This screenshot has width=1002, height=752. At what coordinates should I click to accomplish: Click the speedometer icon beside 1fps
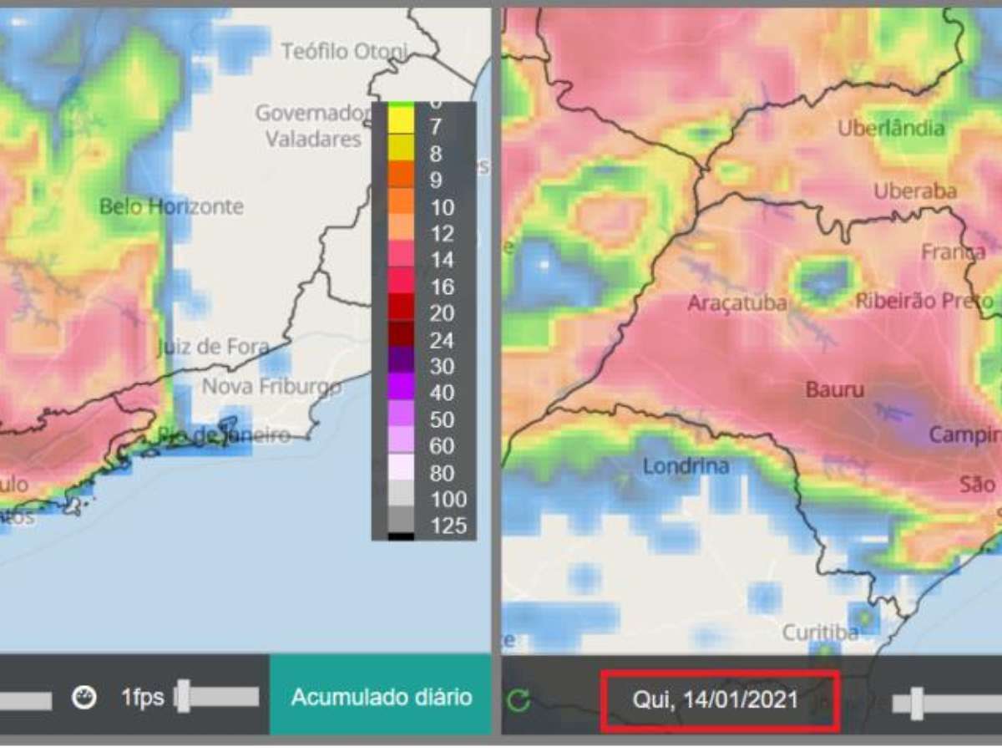[83, 697]
